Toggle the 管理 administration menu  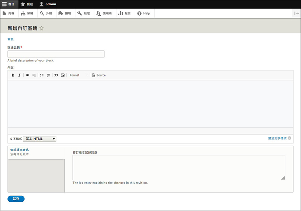point(9,4)
